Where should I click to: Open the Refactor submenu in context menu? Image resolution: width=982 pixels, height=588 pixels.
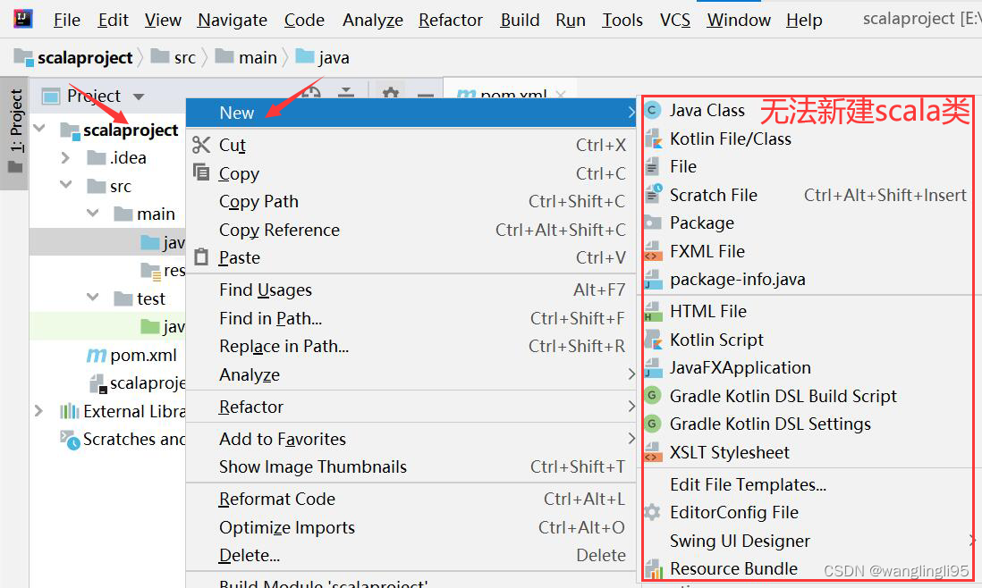pyautogui.click(x=411, y=407)
